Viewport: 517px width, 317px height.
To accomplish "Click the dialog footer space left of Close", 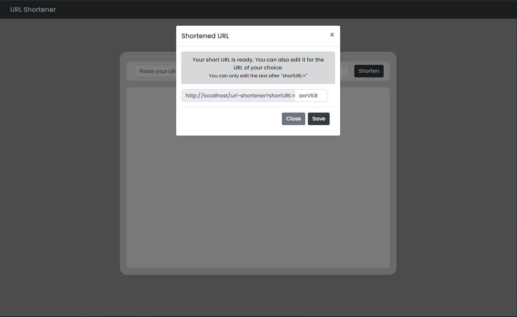I will click(231, 119).
